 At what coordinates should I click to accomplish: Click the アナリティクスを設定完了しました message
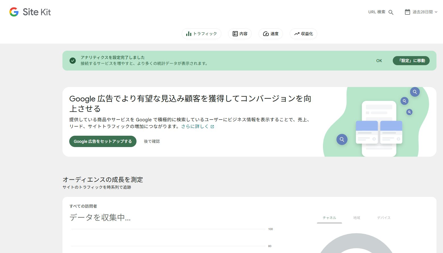[x=113, y=58]
